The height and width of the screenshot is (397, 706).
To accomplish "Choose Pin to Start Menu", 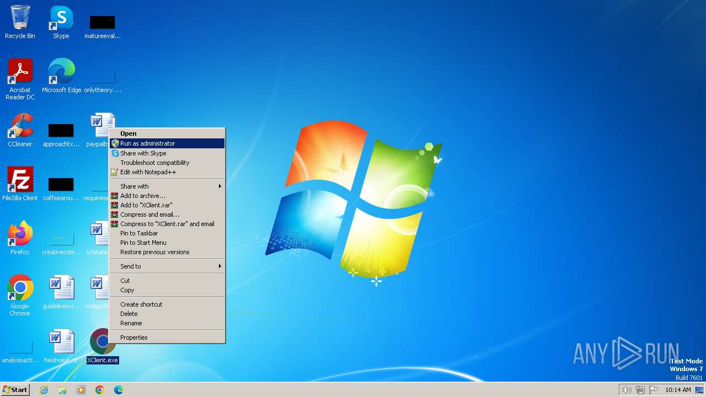I will click(167, 243).
